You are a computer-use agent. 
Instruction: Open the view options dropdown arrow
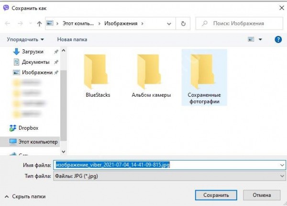coord(260,39)
